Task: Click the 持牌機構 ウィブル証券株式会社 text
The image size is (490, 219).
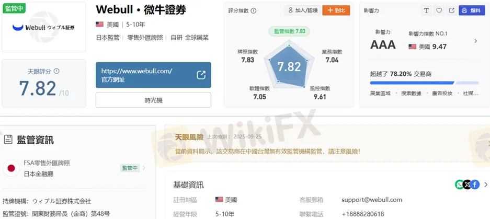Action: 47,201
